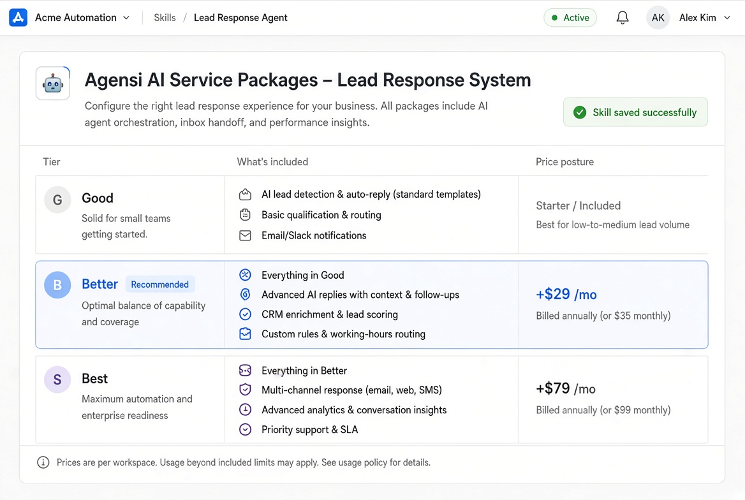Select the Better tier title
The image size is (745, 500).
click(100, 284)
